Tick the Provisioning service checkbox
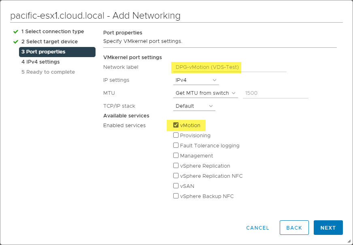Screen dimensions: 353x245 [176, 135]
